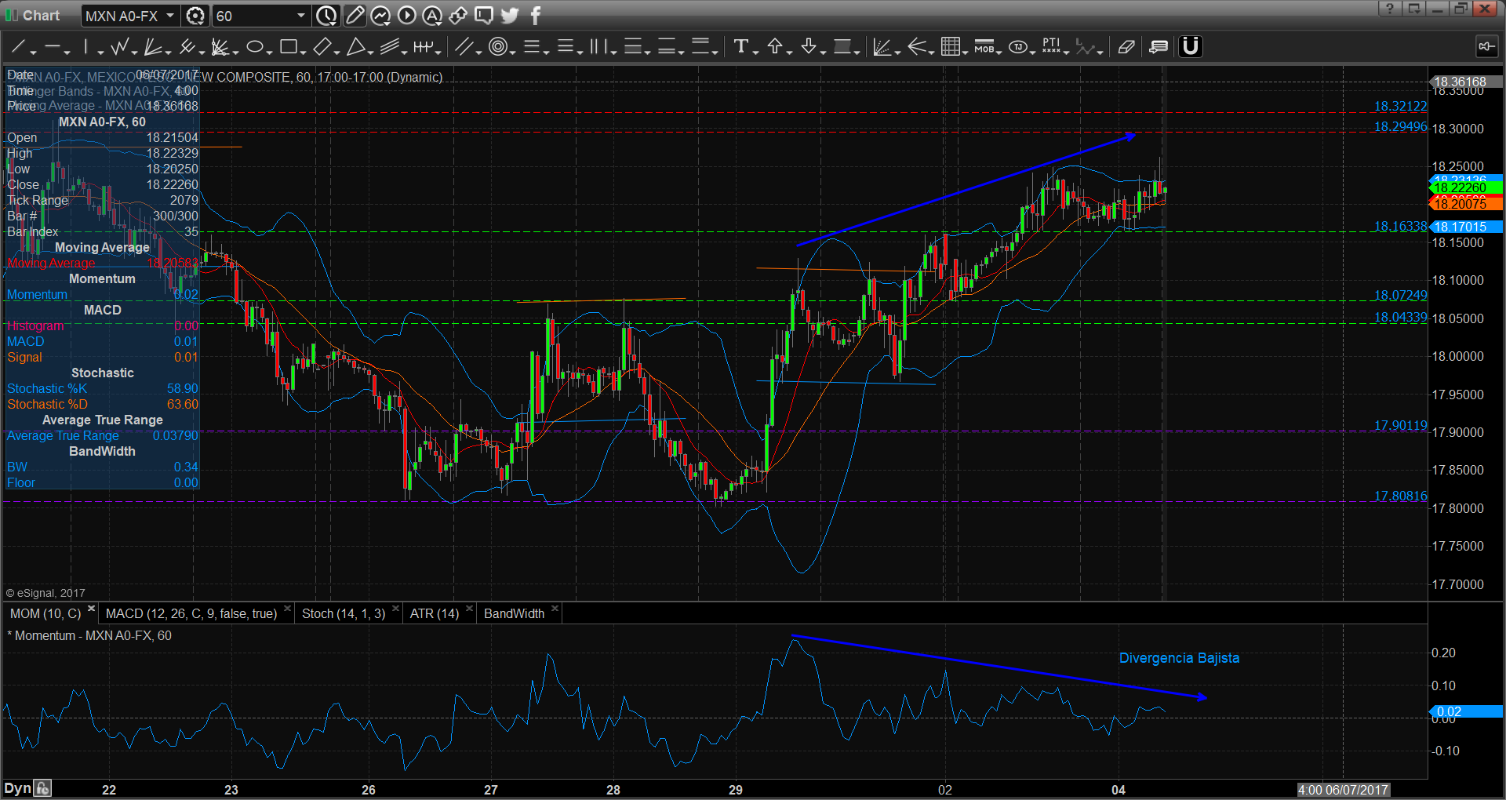Select the rectangle drawing tool

point(288,47)
